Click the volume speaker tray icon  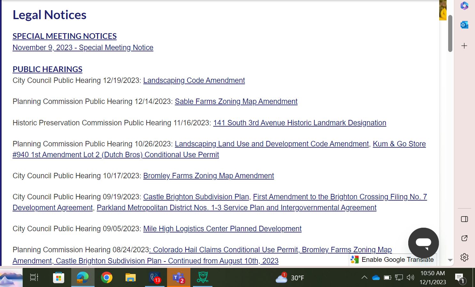[410, 278]
